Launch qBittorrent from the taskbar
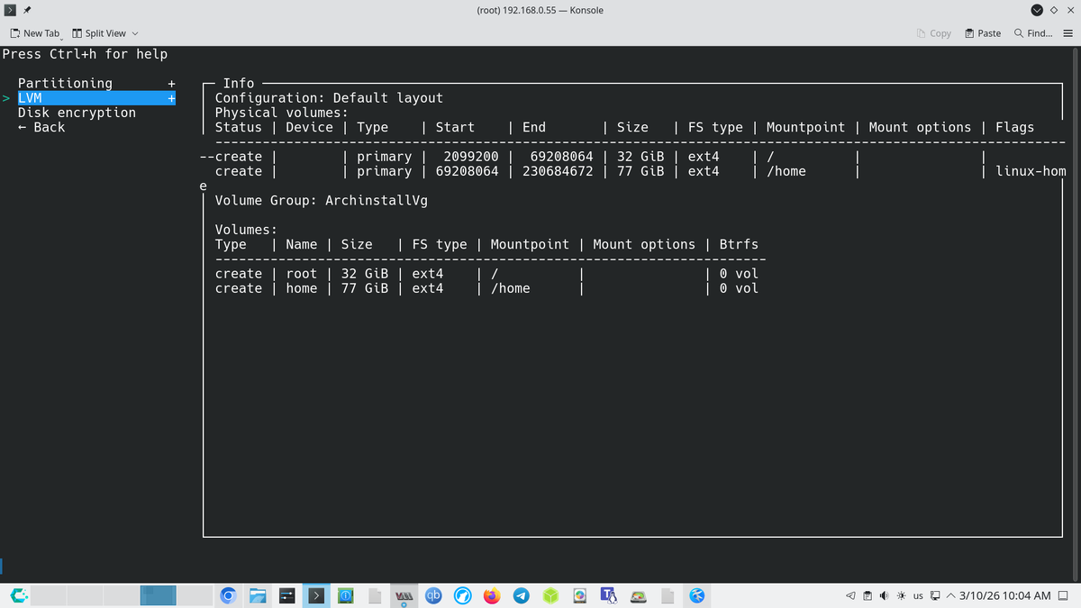 tap(433, 594)
